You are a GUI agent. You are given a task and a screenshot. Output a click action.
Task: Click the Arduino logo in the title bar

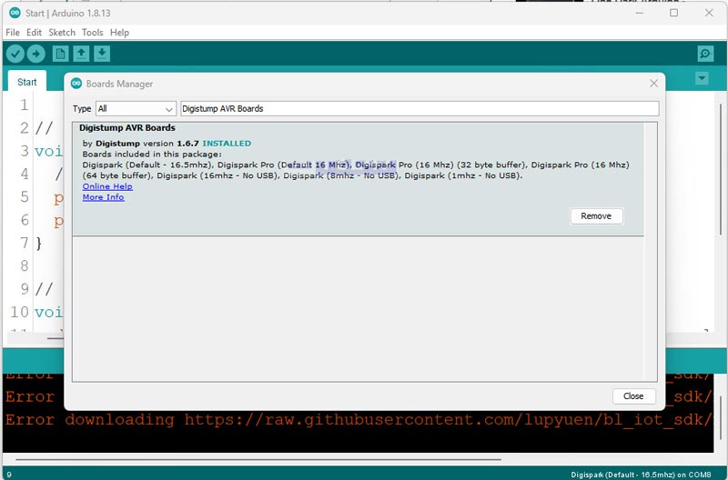pos(15,13)
